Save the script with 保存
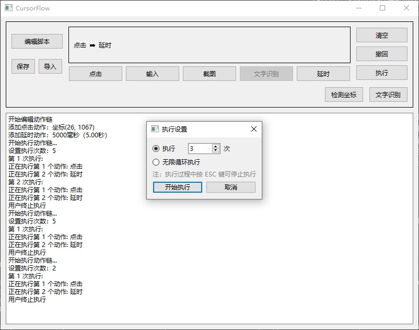419x330 pixels. coord(23,66)
